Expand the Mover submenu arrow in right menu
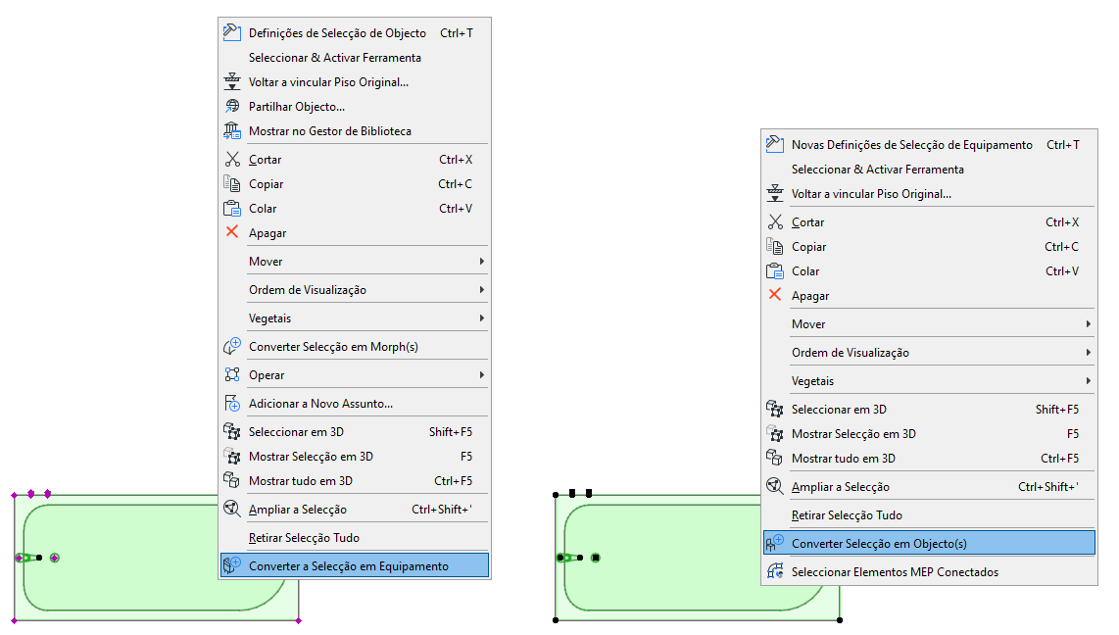Image resolution: width=1119 pixels, height=635 pixels. (x=1089, y=324)
